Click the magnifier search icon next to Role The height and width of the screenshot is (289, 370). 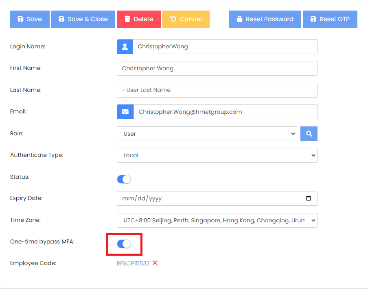tap(309, 134)
